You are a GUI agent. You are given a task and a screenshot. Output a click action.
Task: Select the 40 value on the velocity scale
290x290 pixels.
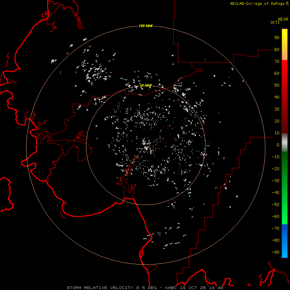pyautogui.click(x=277, y=97)
